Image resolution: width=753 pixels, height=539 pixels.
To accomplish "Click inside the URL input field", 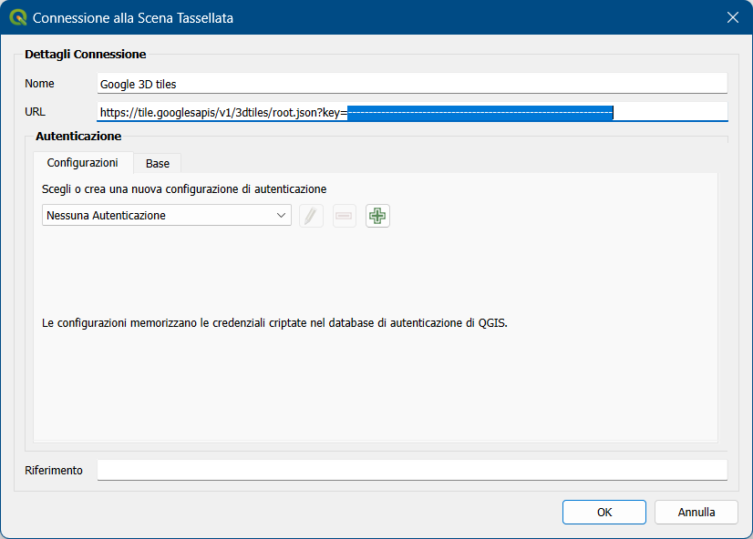I will click(x=413, y=112).
